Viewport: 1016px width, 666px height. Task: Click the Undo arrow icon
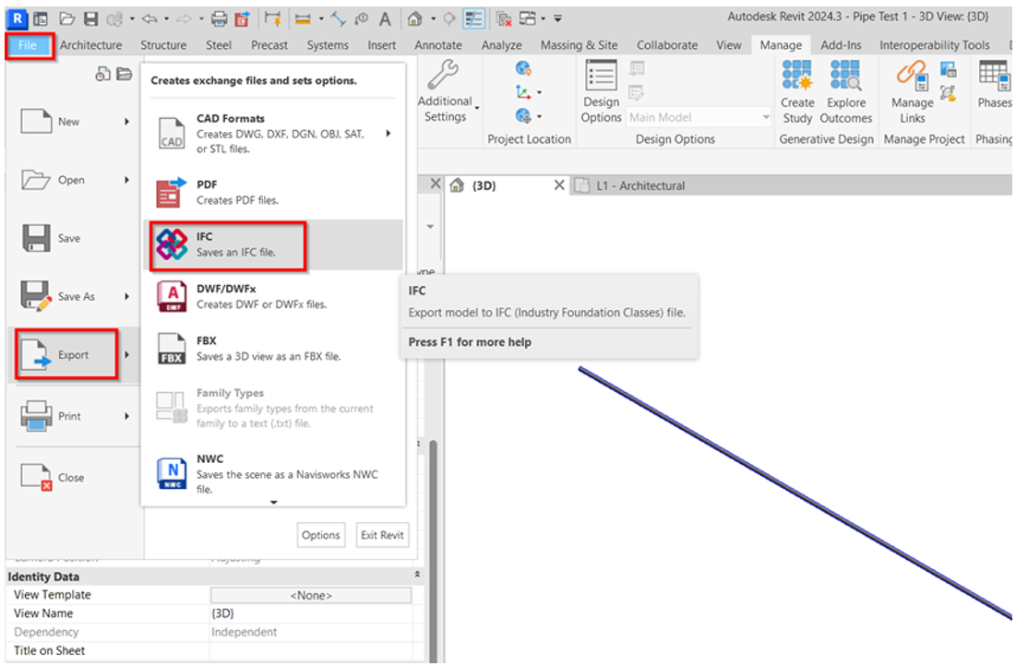click(x=149, y=18)
